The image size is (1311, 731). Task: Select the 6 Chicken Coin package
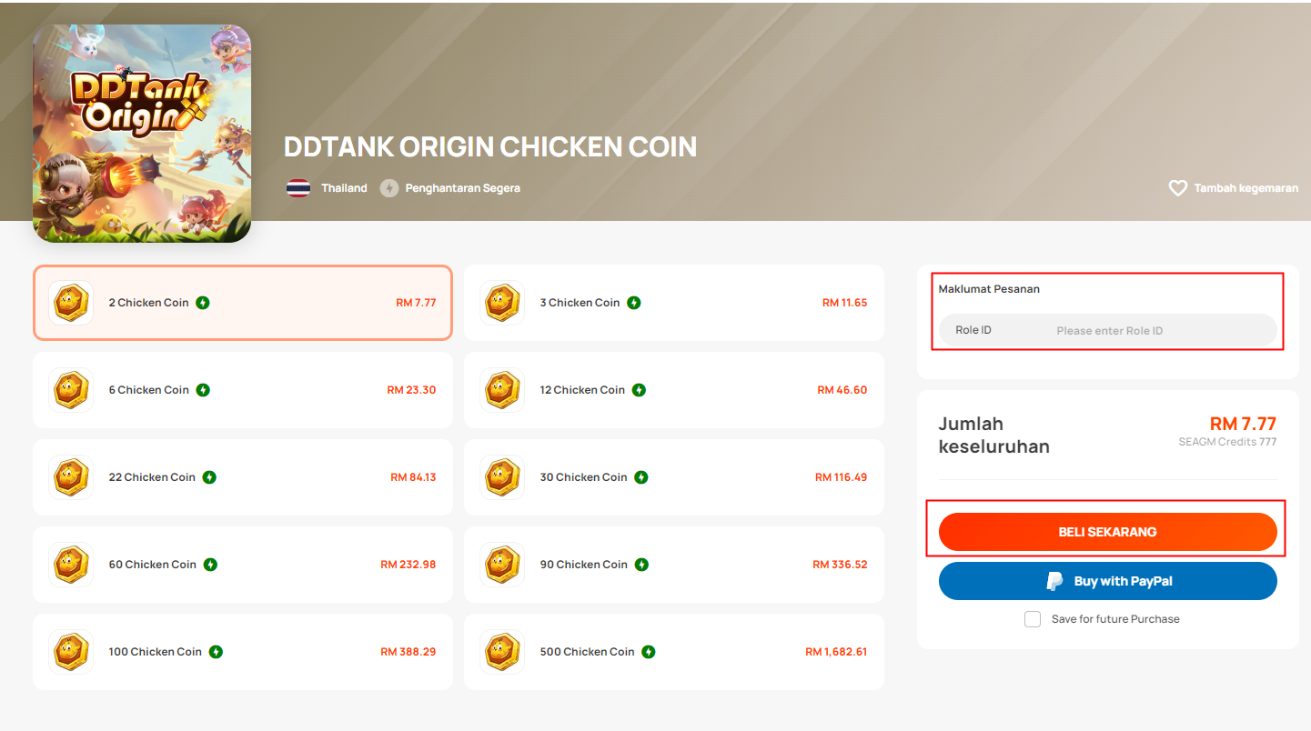point(243,390)
